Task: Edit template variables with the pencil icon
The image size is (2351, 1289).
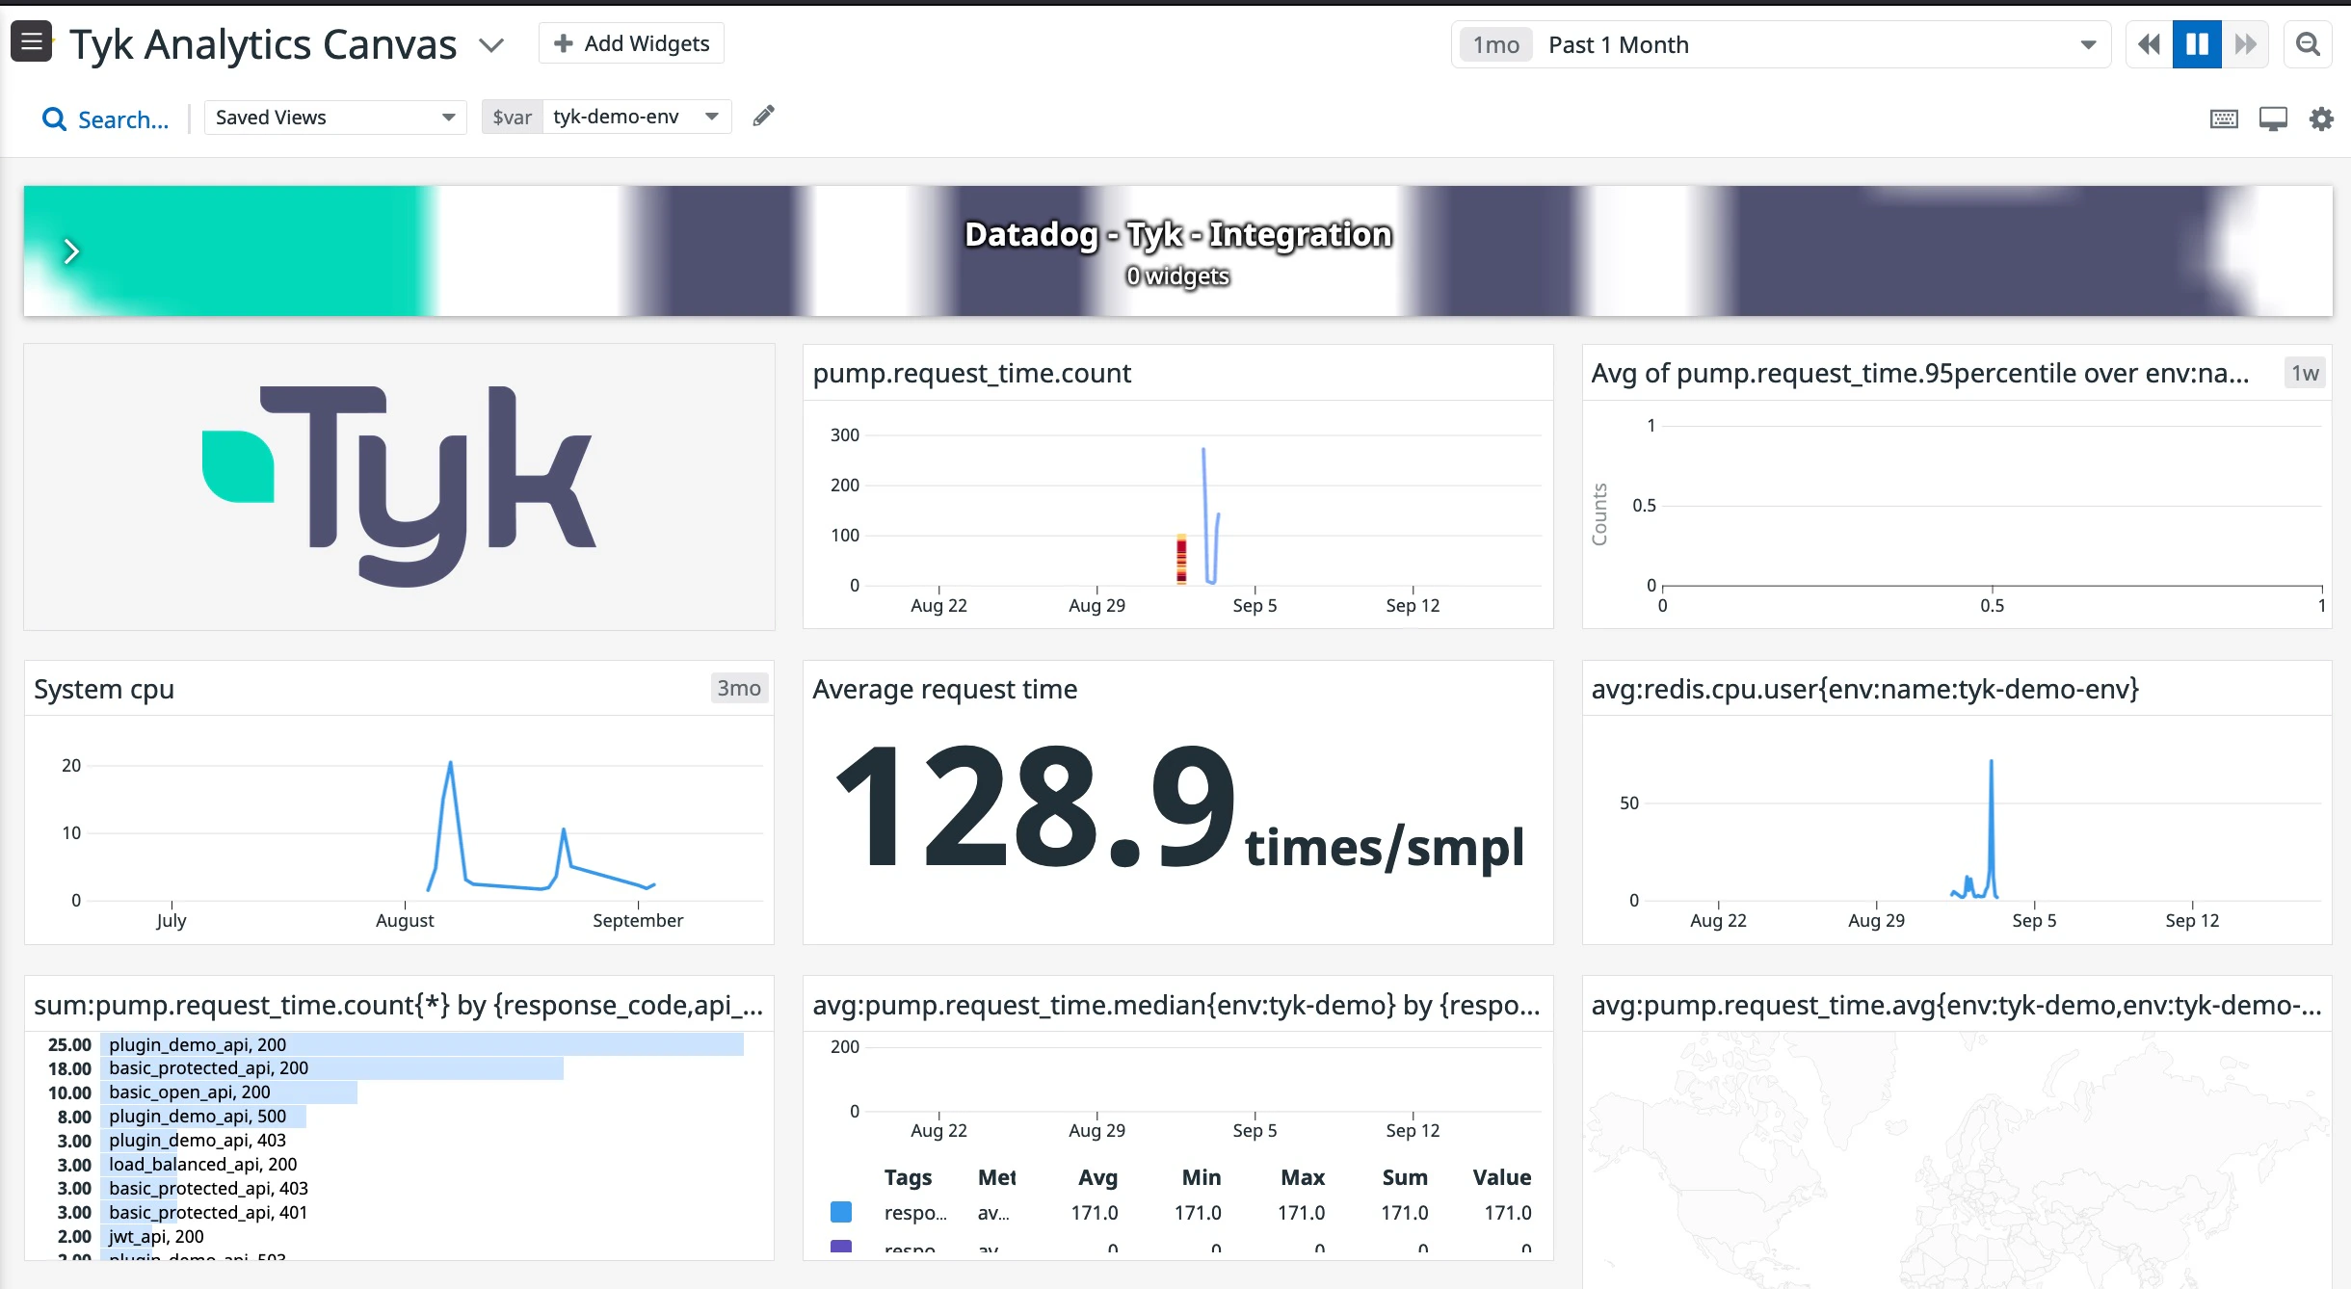Action: [x=762, y=116]
